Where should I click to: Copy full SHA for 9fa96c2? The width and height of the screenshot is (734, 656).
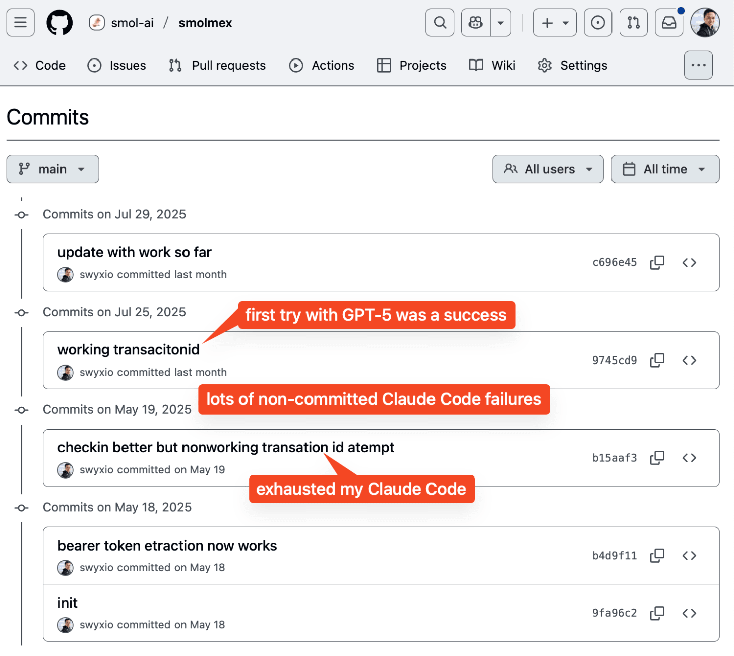[657, 613]
